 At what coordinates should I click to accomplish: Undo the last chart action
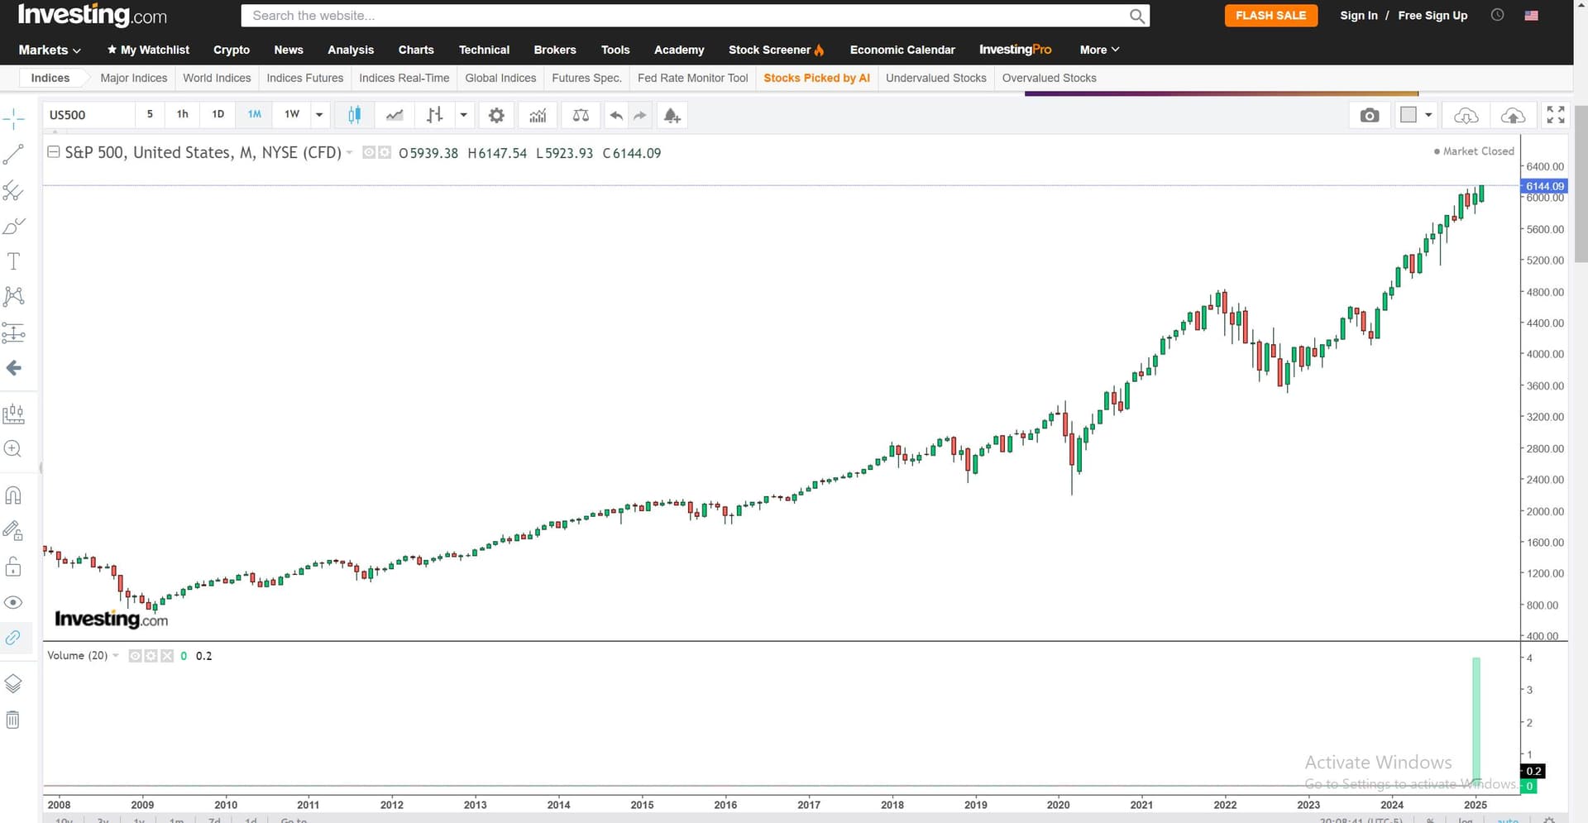pyautogui.click(x=616, y=115)
